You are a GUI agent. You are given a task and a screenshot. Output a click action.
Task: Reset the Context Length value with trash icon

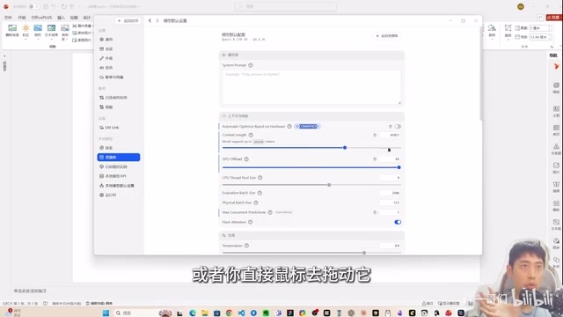(375, 135)
